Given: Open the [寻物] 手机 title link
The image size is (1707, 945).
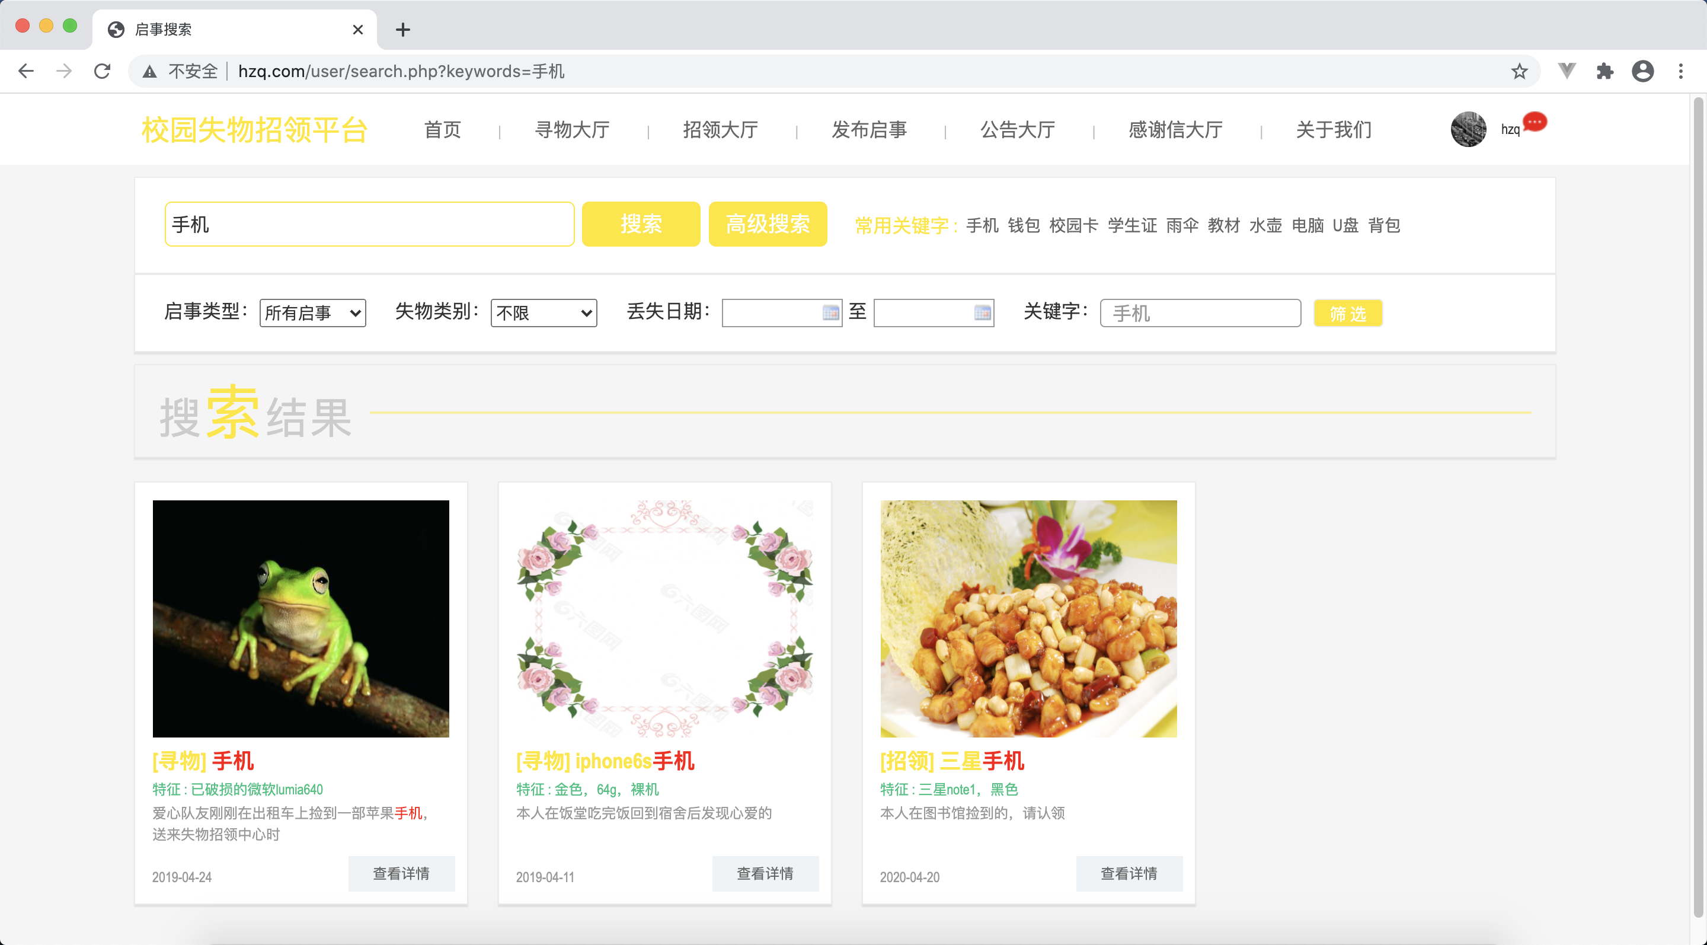Looking at the screenshot, I should coord(203,761).
